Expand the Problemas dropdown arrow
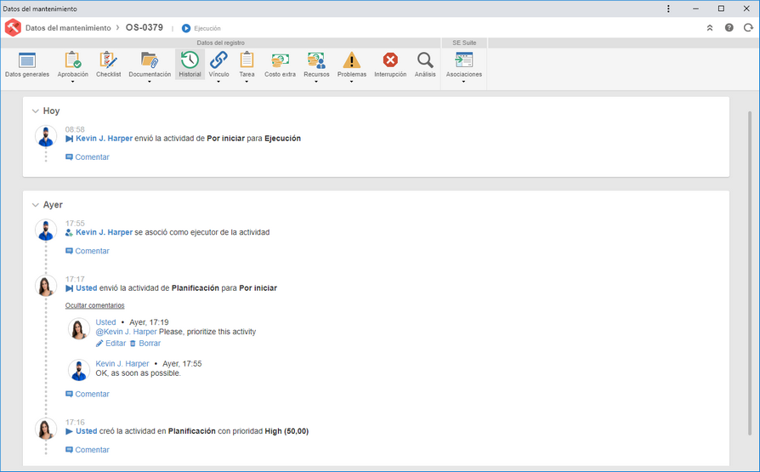The width and height of the screenshot is (760, 472). tap(352, 82)
